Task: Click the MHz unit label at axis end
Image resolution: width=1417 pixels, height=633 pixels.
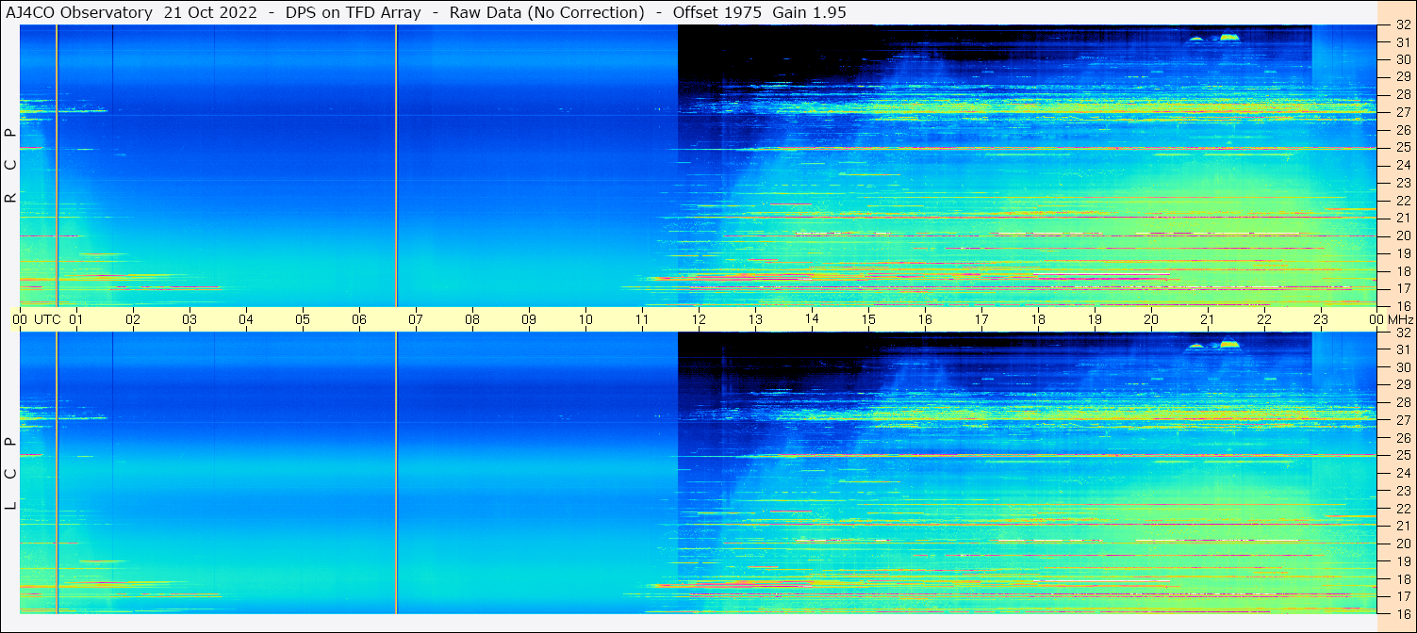Action: (1400, 319)
